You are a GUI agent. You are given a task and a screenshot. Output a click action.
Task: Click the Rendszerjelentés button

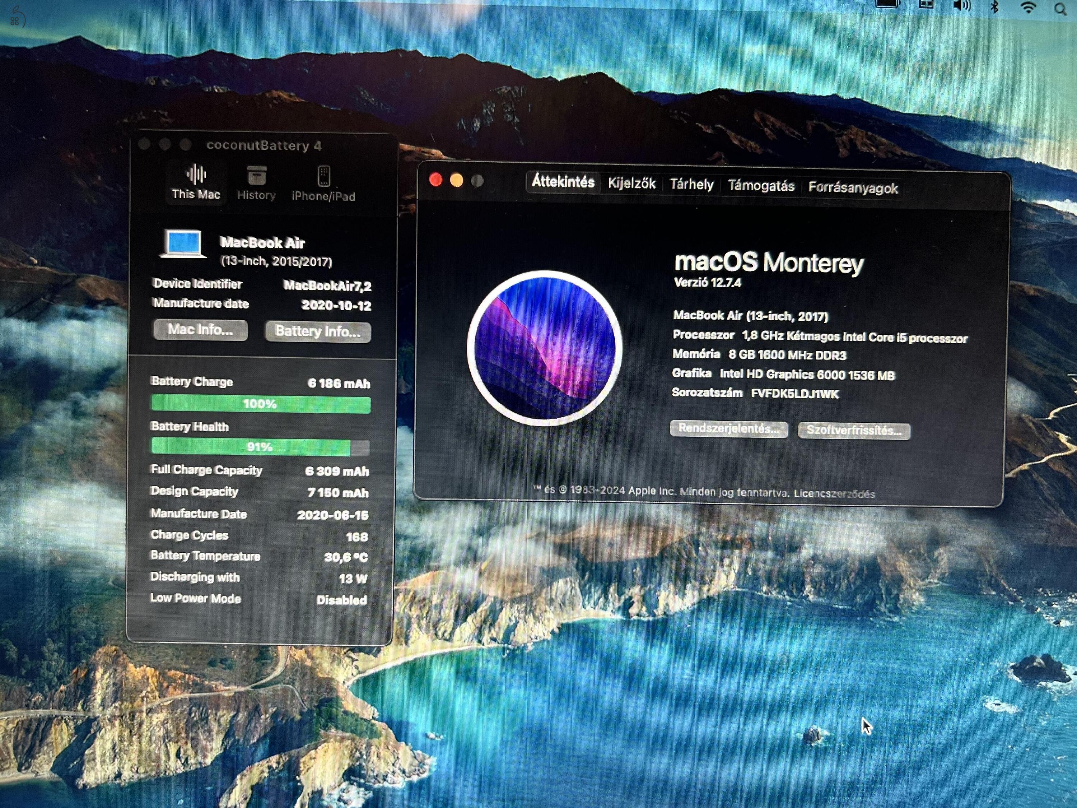(728, 429)
